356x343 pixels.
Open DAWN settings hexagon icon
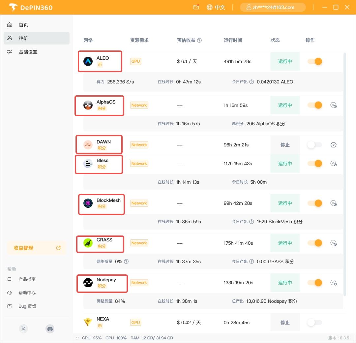click(333, 145)
